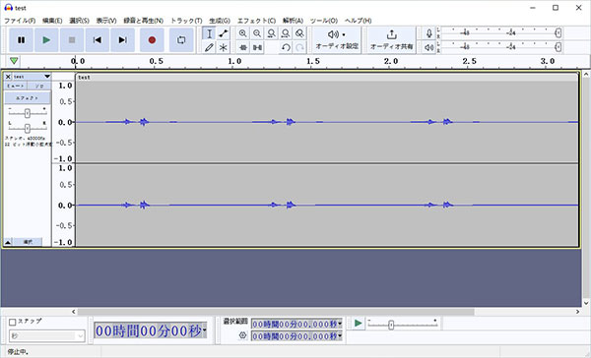Open the ツール(O) menu
The width and height of the screenshot is (591, 358).
click(x=323, y=21)
